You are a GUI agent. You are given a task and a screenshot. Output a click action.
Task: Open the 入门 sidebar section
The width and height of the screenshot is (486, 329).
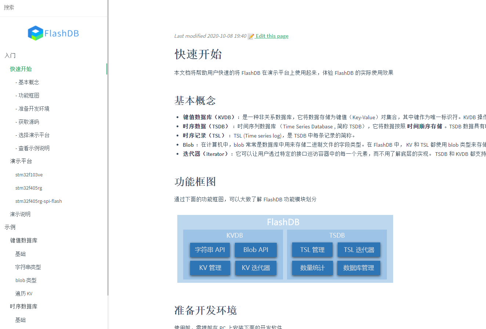point(10,55)
